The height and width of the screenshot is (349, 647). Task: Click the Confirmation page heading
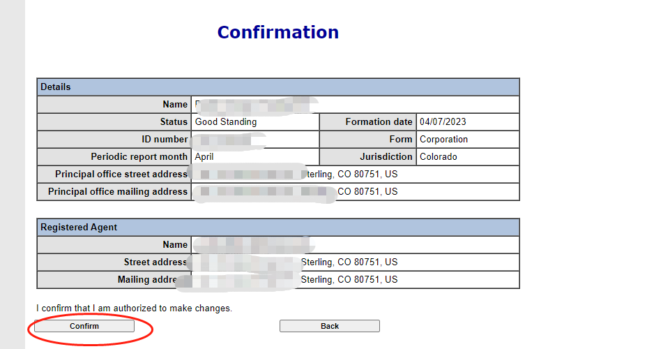click(x=277, y=32)
